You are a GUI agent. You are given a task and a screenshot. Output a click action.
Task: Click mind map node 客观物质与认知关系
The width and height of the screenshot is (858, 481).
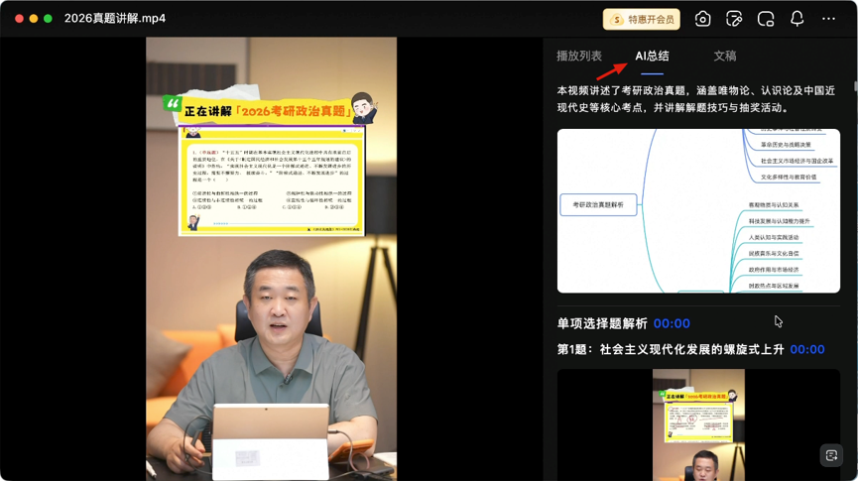click(773, 205)
